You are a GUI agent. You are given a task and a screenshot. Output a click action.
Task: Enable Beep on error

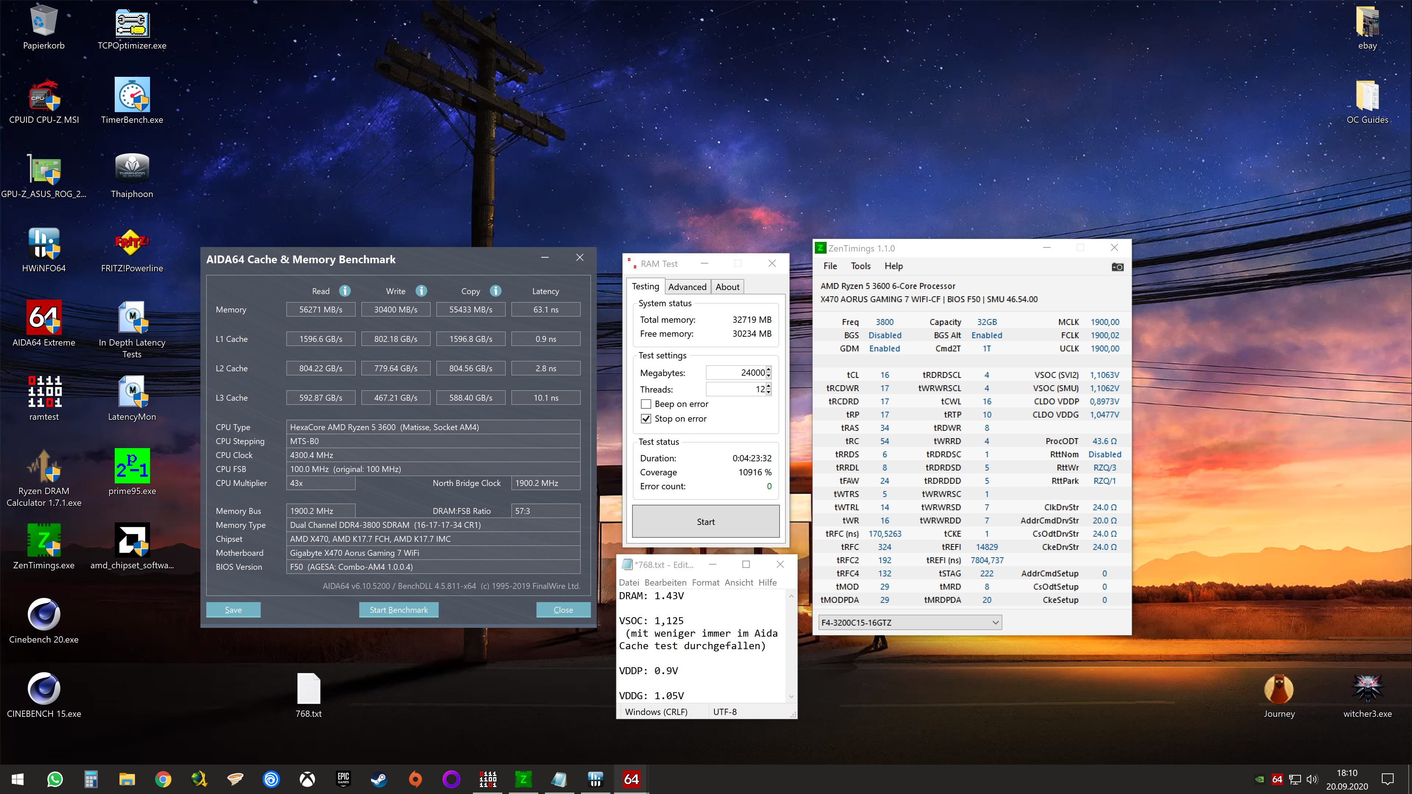646,404
